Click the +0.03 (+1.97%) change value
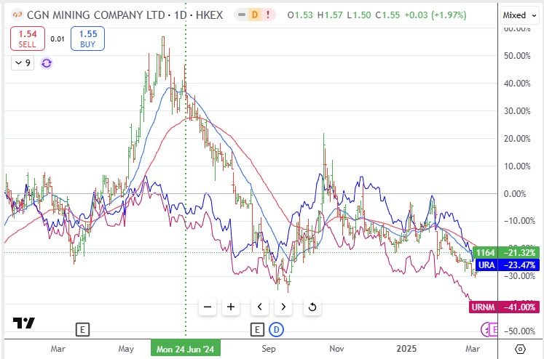This screenshot has width=544, height=359. coord(435,15)
